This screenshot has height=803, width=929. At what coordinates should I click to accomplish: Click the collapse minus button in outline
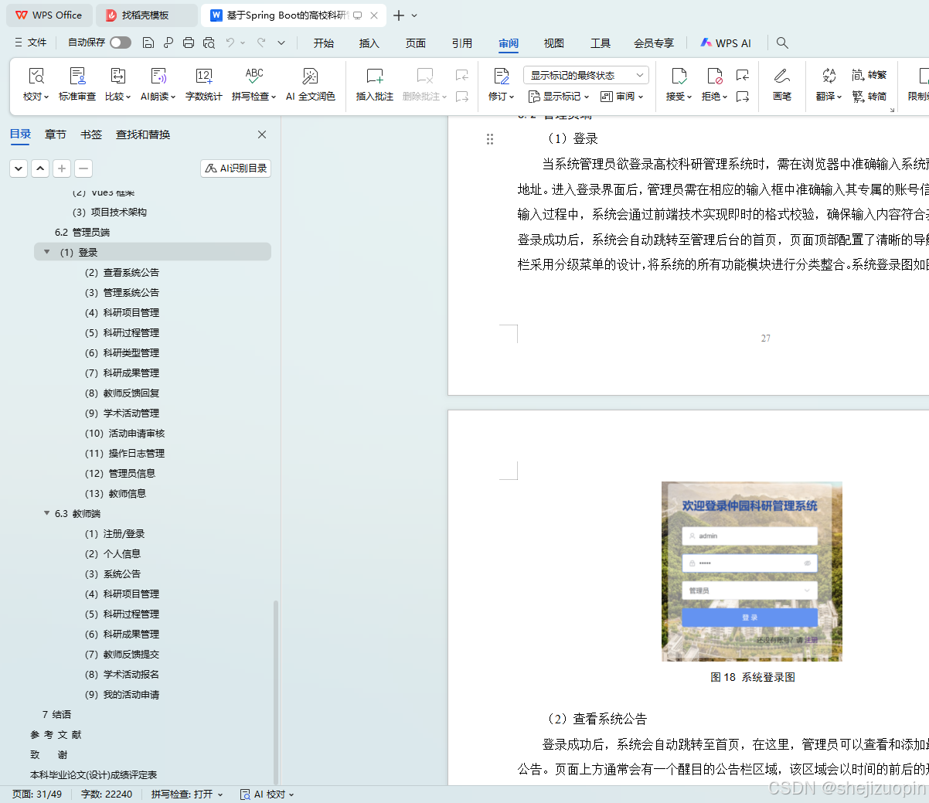(x=83, y=168)
